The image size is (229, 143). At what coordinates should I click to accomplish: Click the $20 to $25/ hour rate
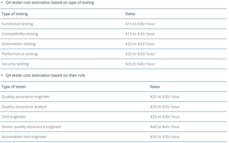click(x=165, y=107)
